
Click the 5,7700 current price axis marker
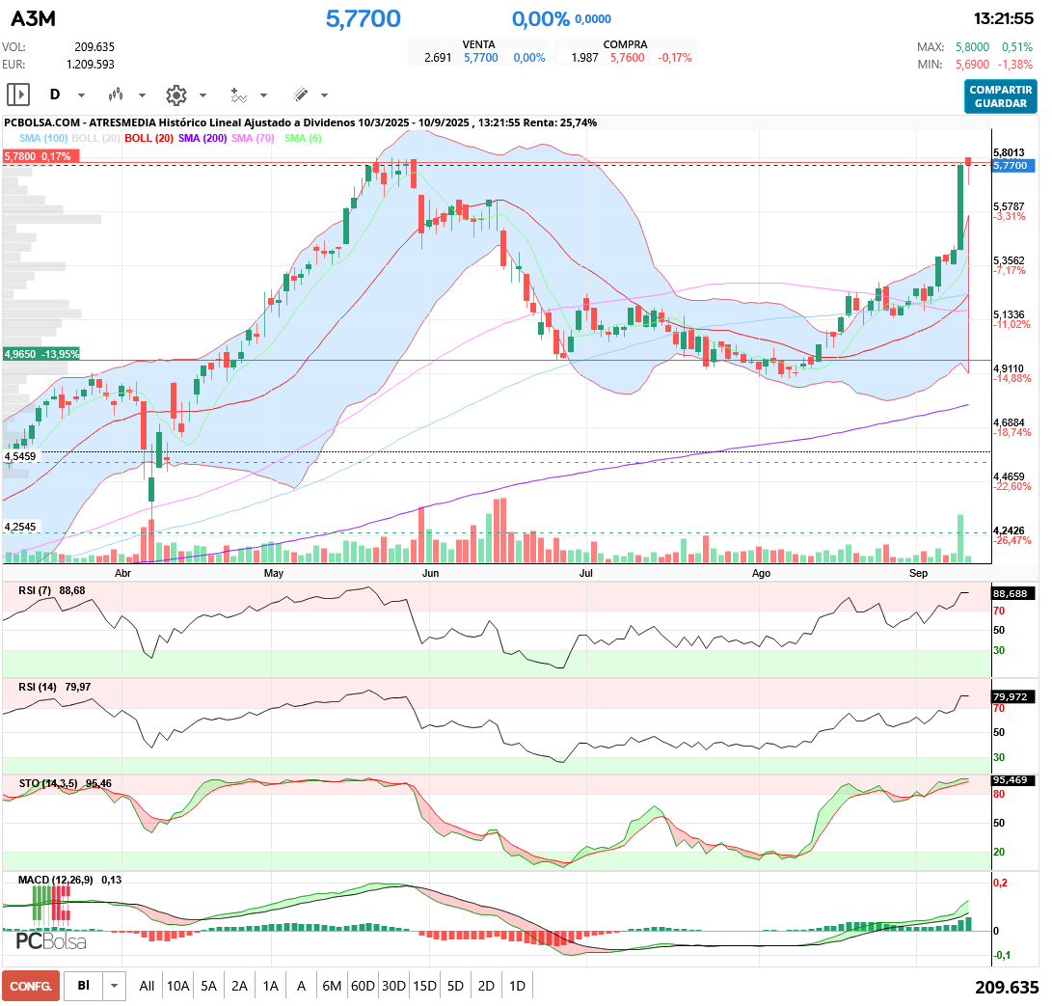tap(1013, 165)
